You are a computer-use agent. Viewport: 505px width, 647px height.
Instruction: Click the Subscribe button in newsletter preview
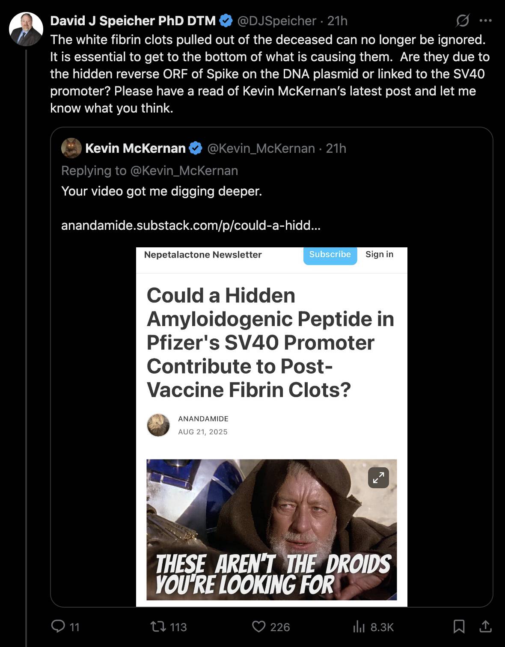pos(330,255)
